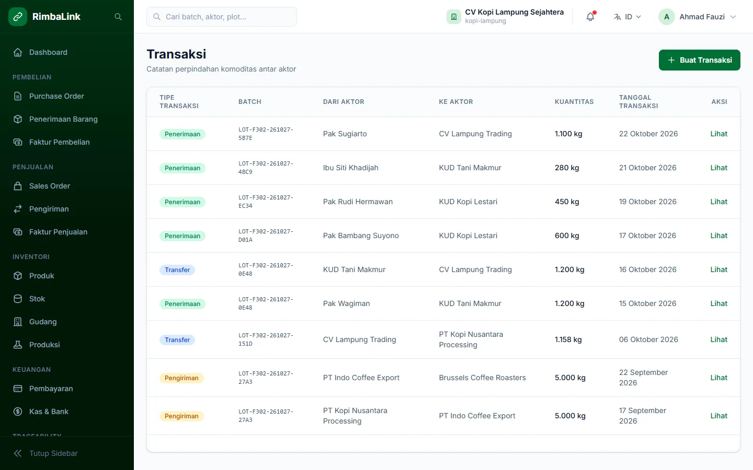Go to Dashboard menu item
753x470 pixels.
(x=67, y=52)
